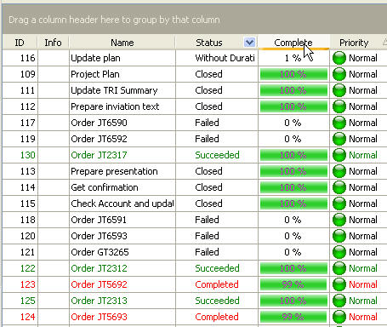Click the priority icon for Update plan
Image resolution: width=387 pixels, height=327 pixels.
[339, 58]
